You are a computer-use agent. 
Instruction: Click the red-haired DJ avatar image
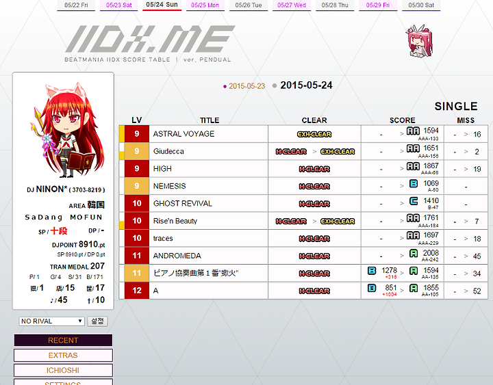tap(67, 130)
